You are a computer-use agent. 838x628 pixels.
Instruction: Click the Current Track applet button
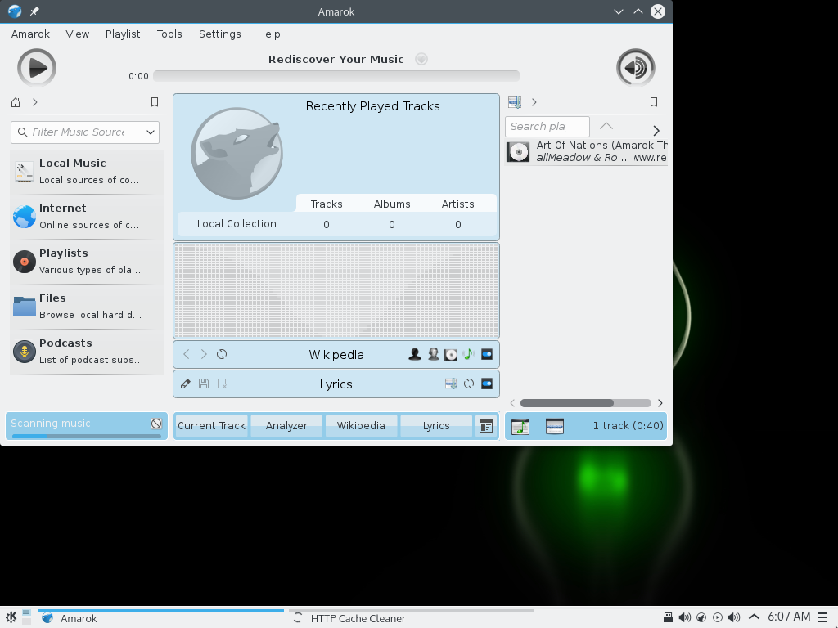(x=211, y=426)
